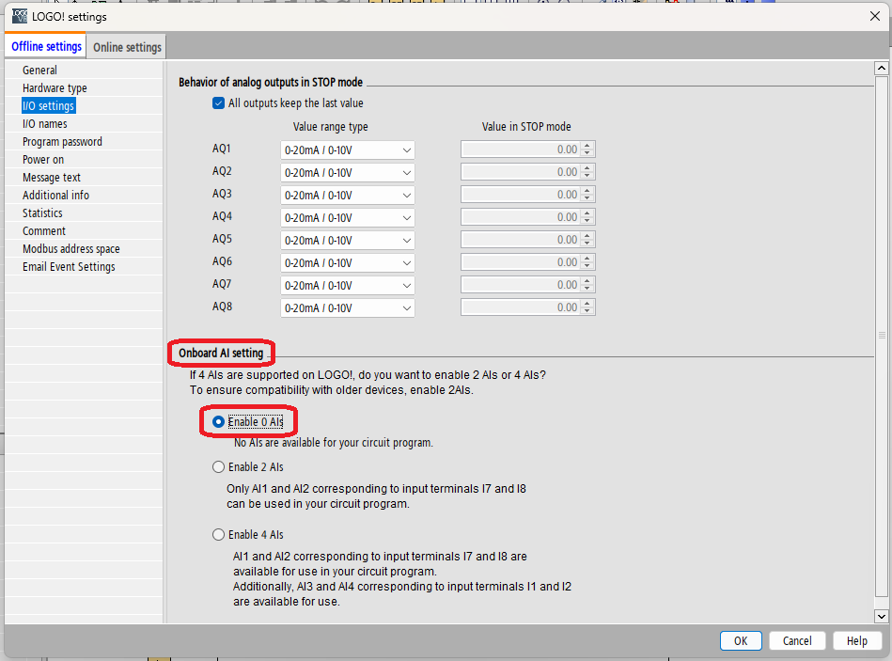The height and width of the screenshot is (661, 892).
Task: Open the AQ1 value range type dropdown
Action: (x=348, y=150)
